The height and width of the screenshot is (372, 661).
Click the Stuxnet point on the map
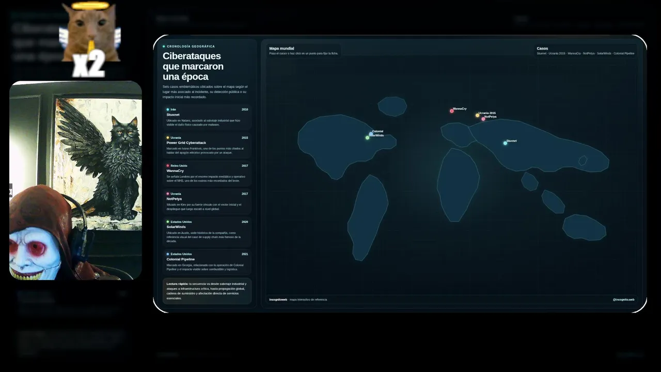point(505,143)
